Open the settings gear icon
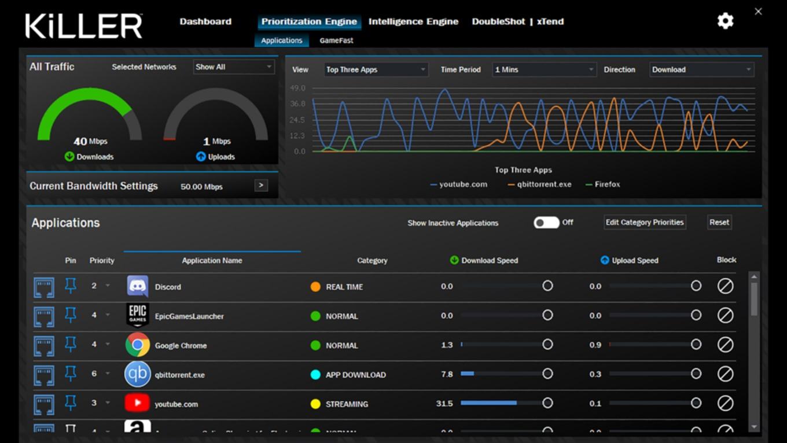 click(725, 21)
